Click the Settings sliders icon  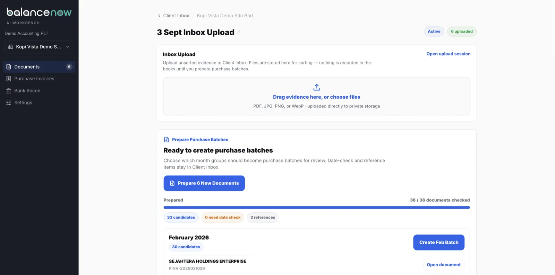click(9, 103)
